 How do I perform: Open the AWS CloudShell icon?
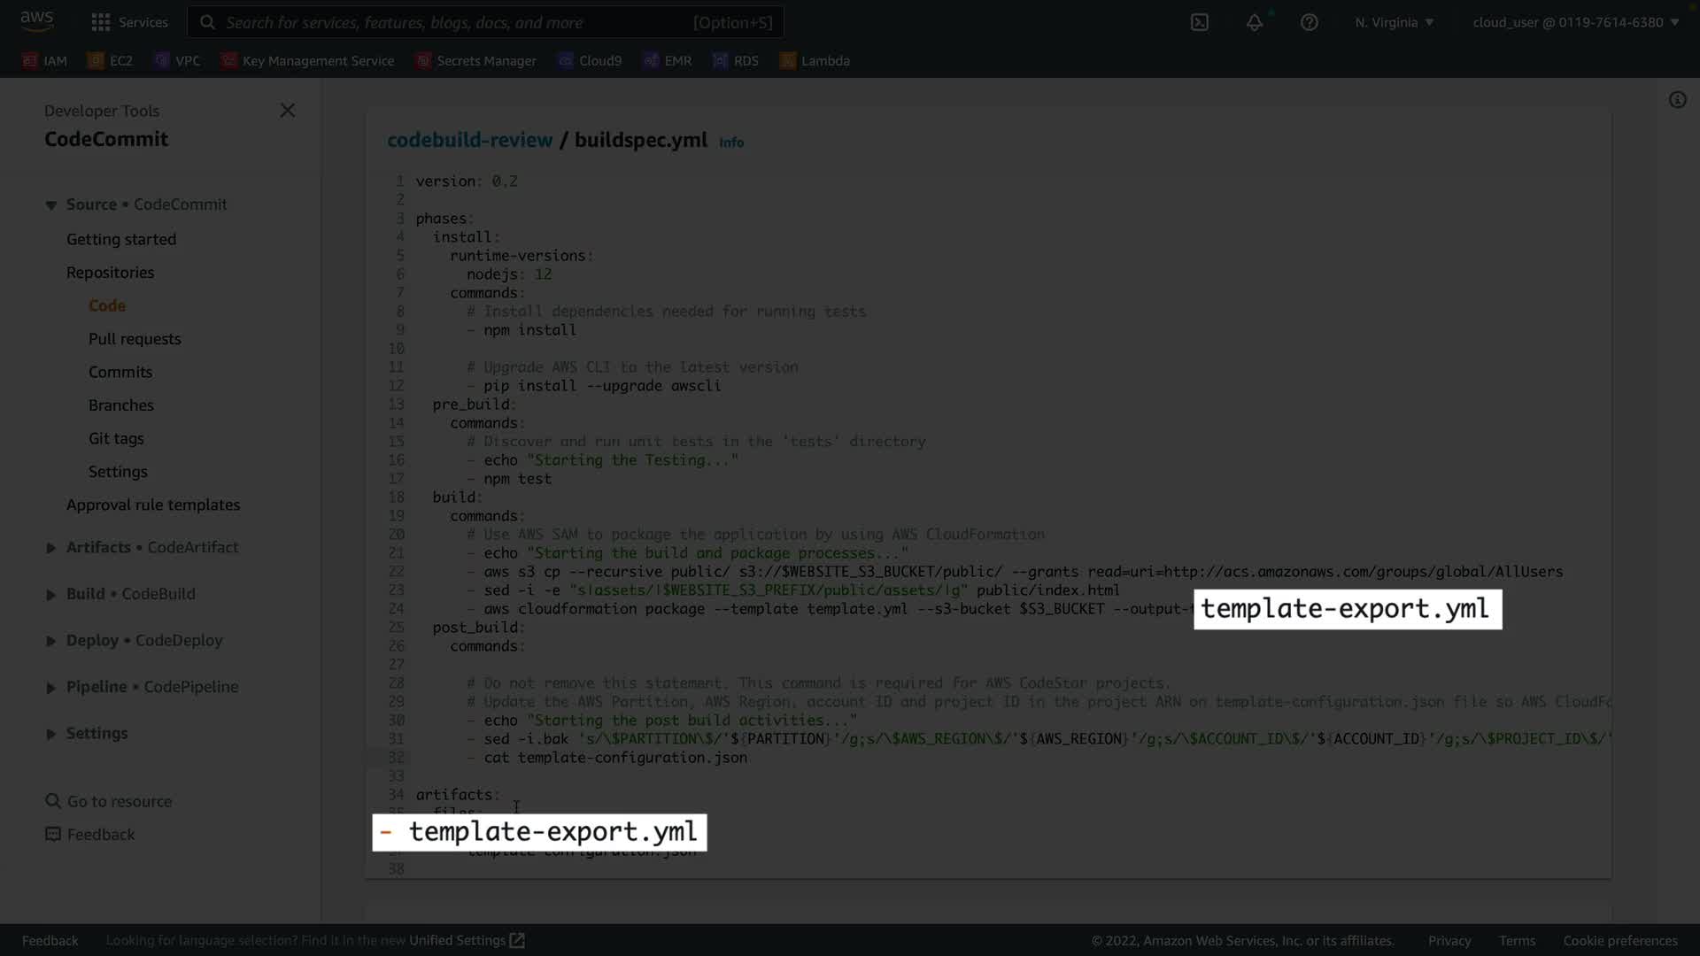click(x=1199, y=22)
